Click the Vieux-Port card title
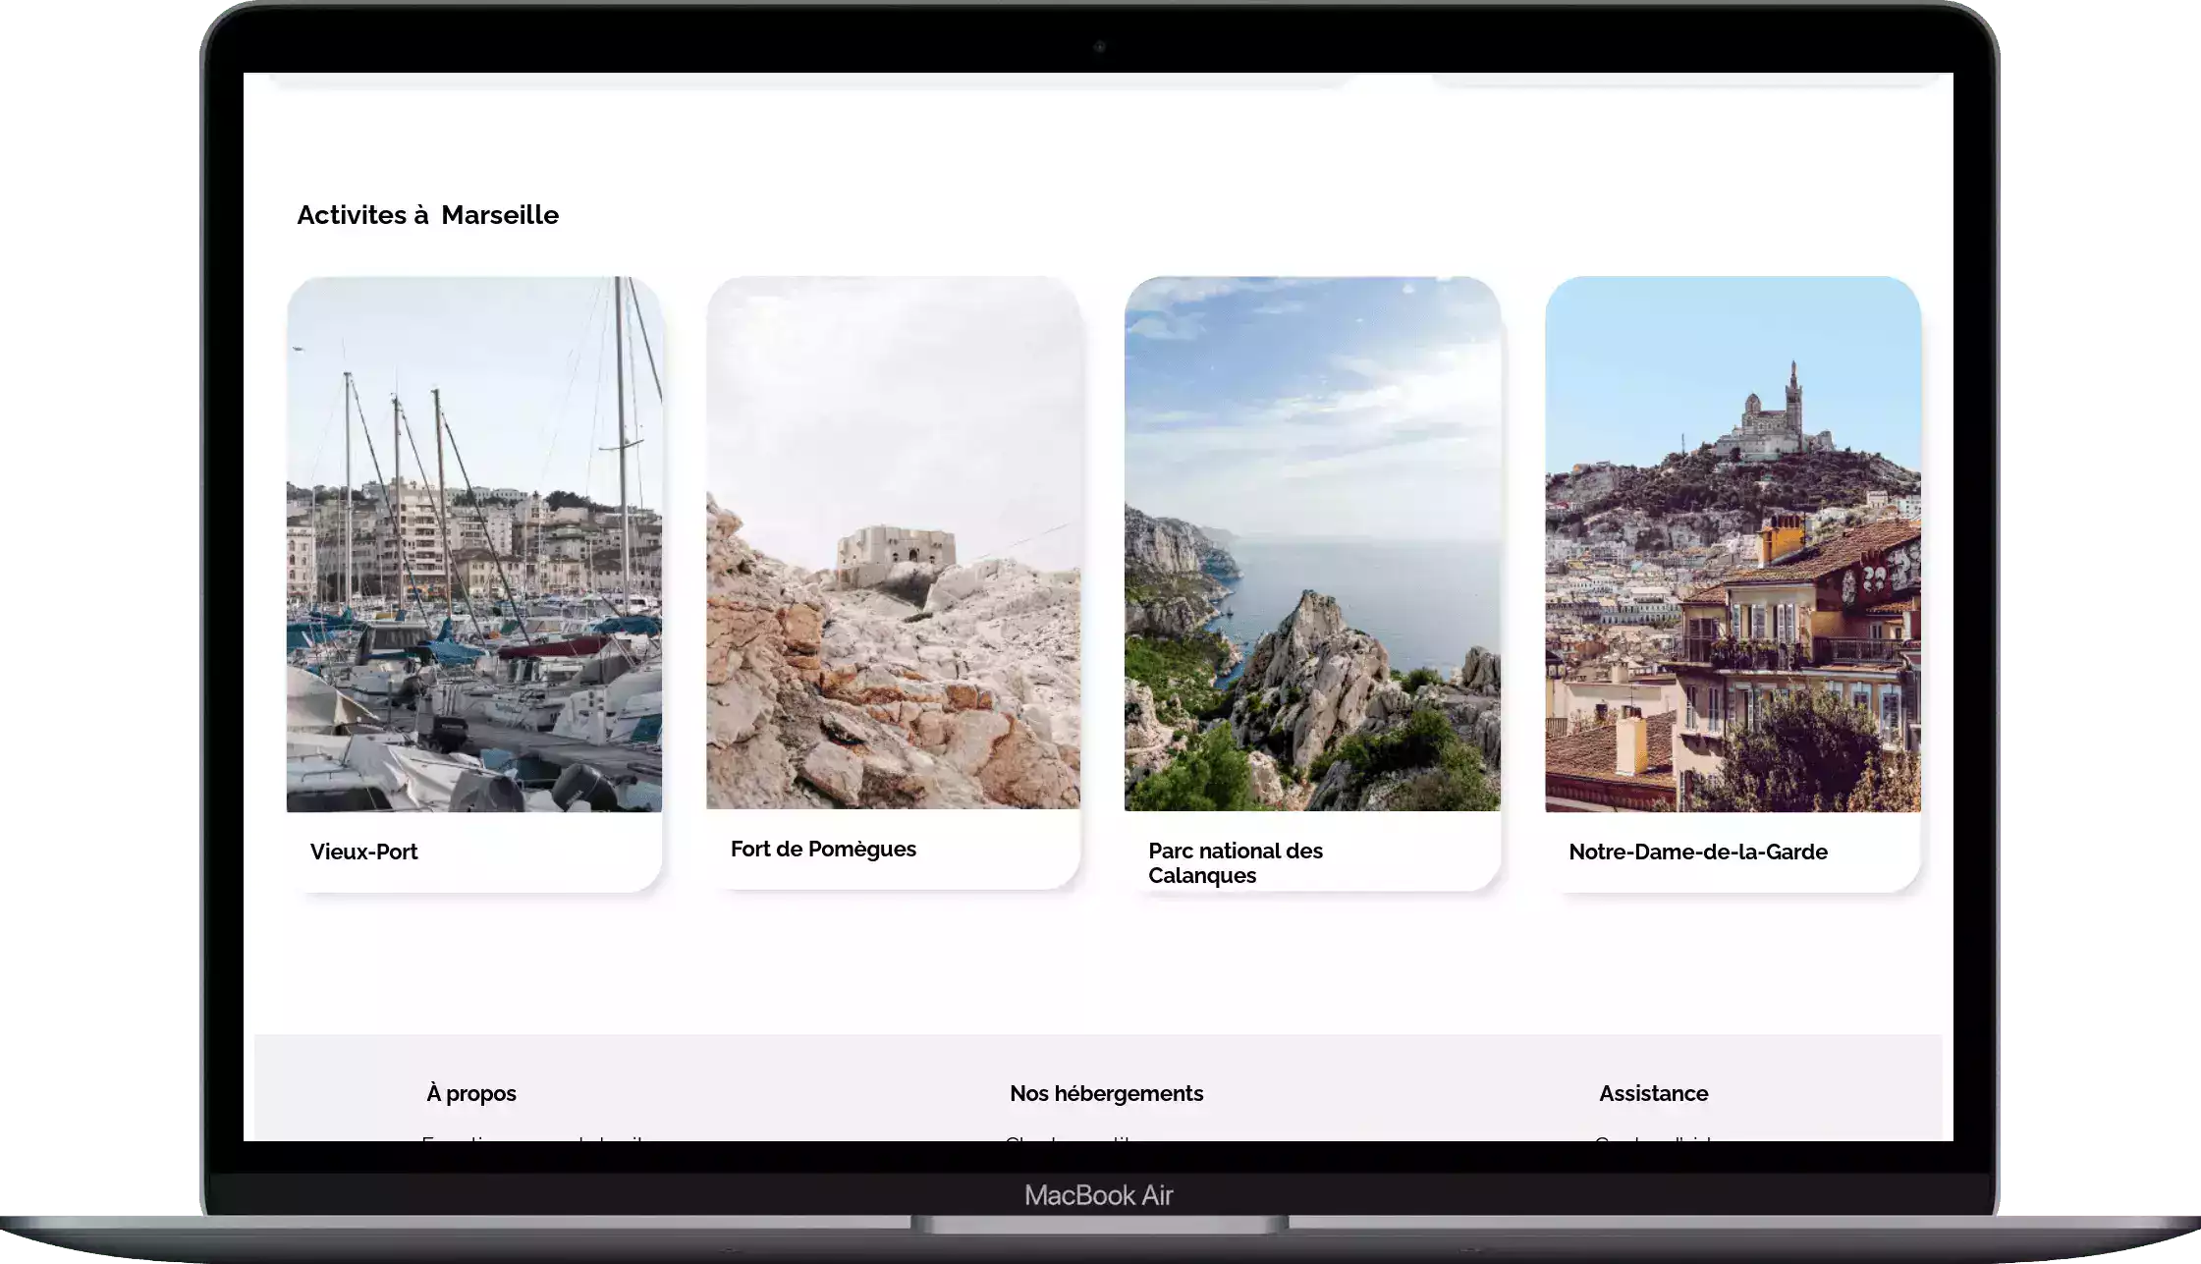The width and height of the screenshot is (2201, 1264). pos(363,852)
